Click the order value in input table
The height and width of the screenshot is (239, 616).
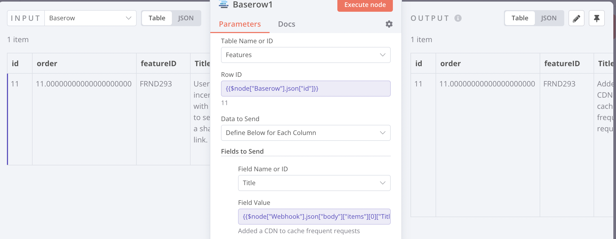pos(84,84)
